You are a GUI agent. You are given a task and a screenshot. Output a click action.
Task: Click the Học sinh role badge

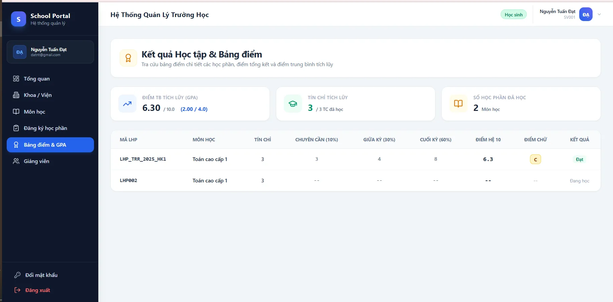click(514, 14)
